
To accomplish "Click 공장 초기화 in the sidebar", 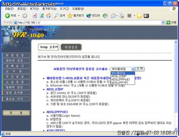I will [16, 93].
